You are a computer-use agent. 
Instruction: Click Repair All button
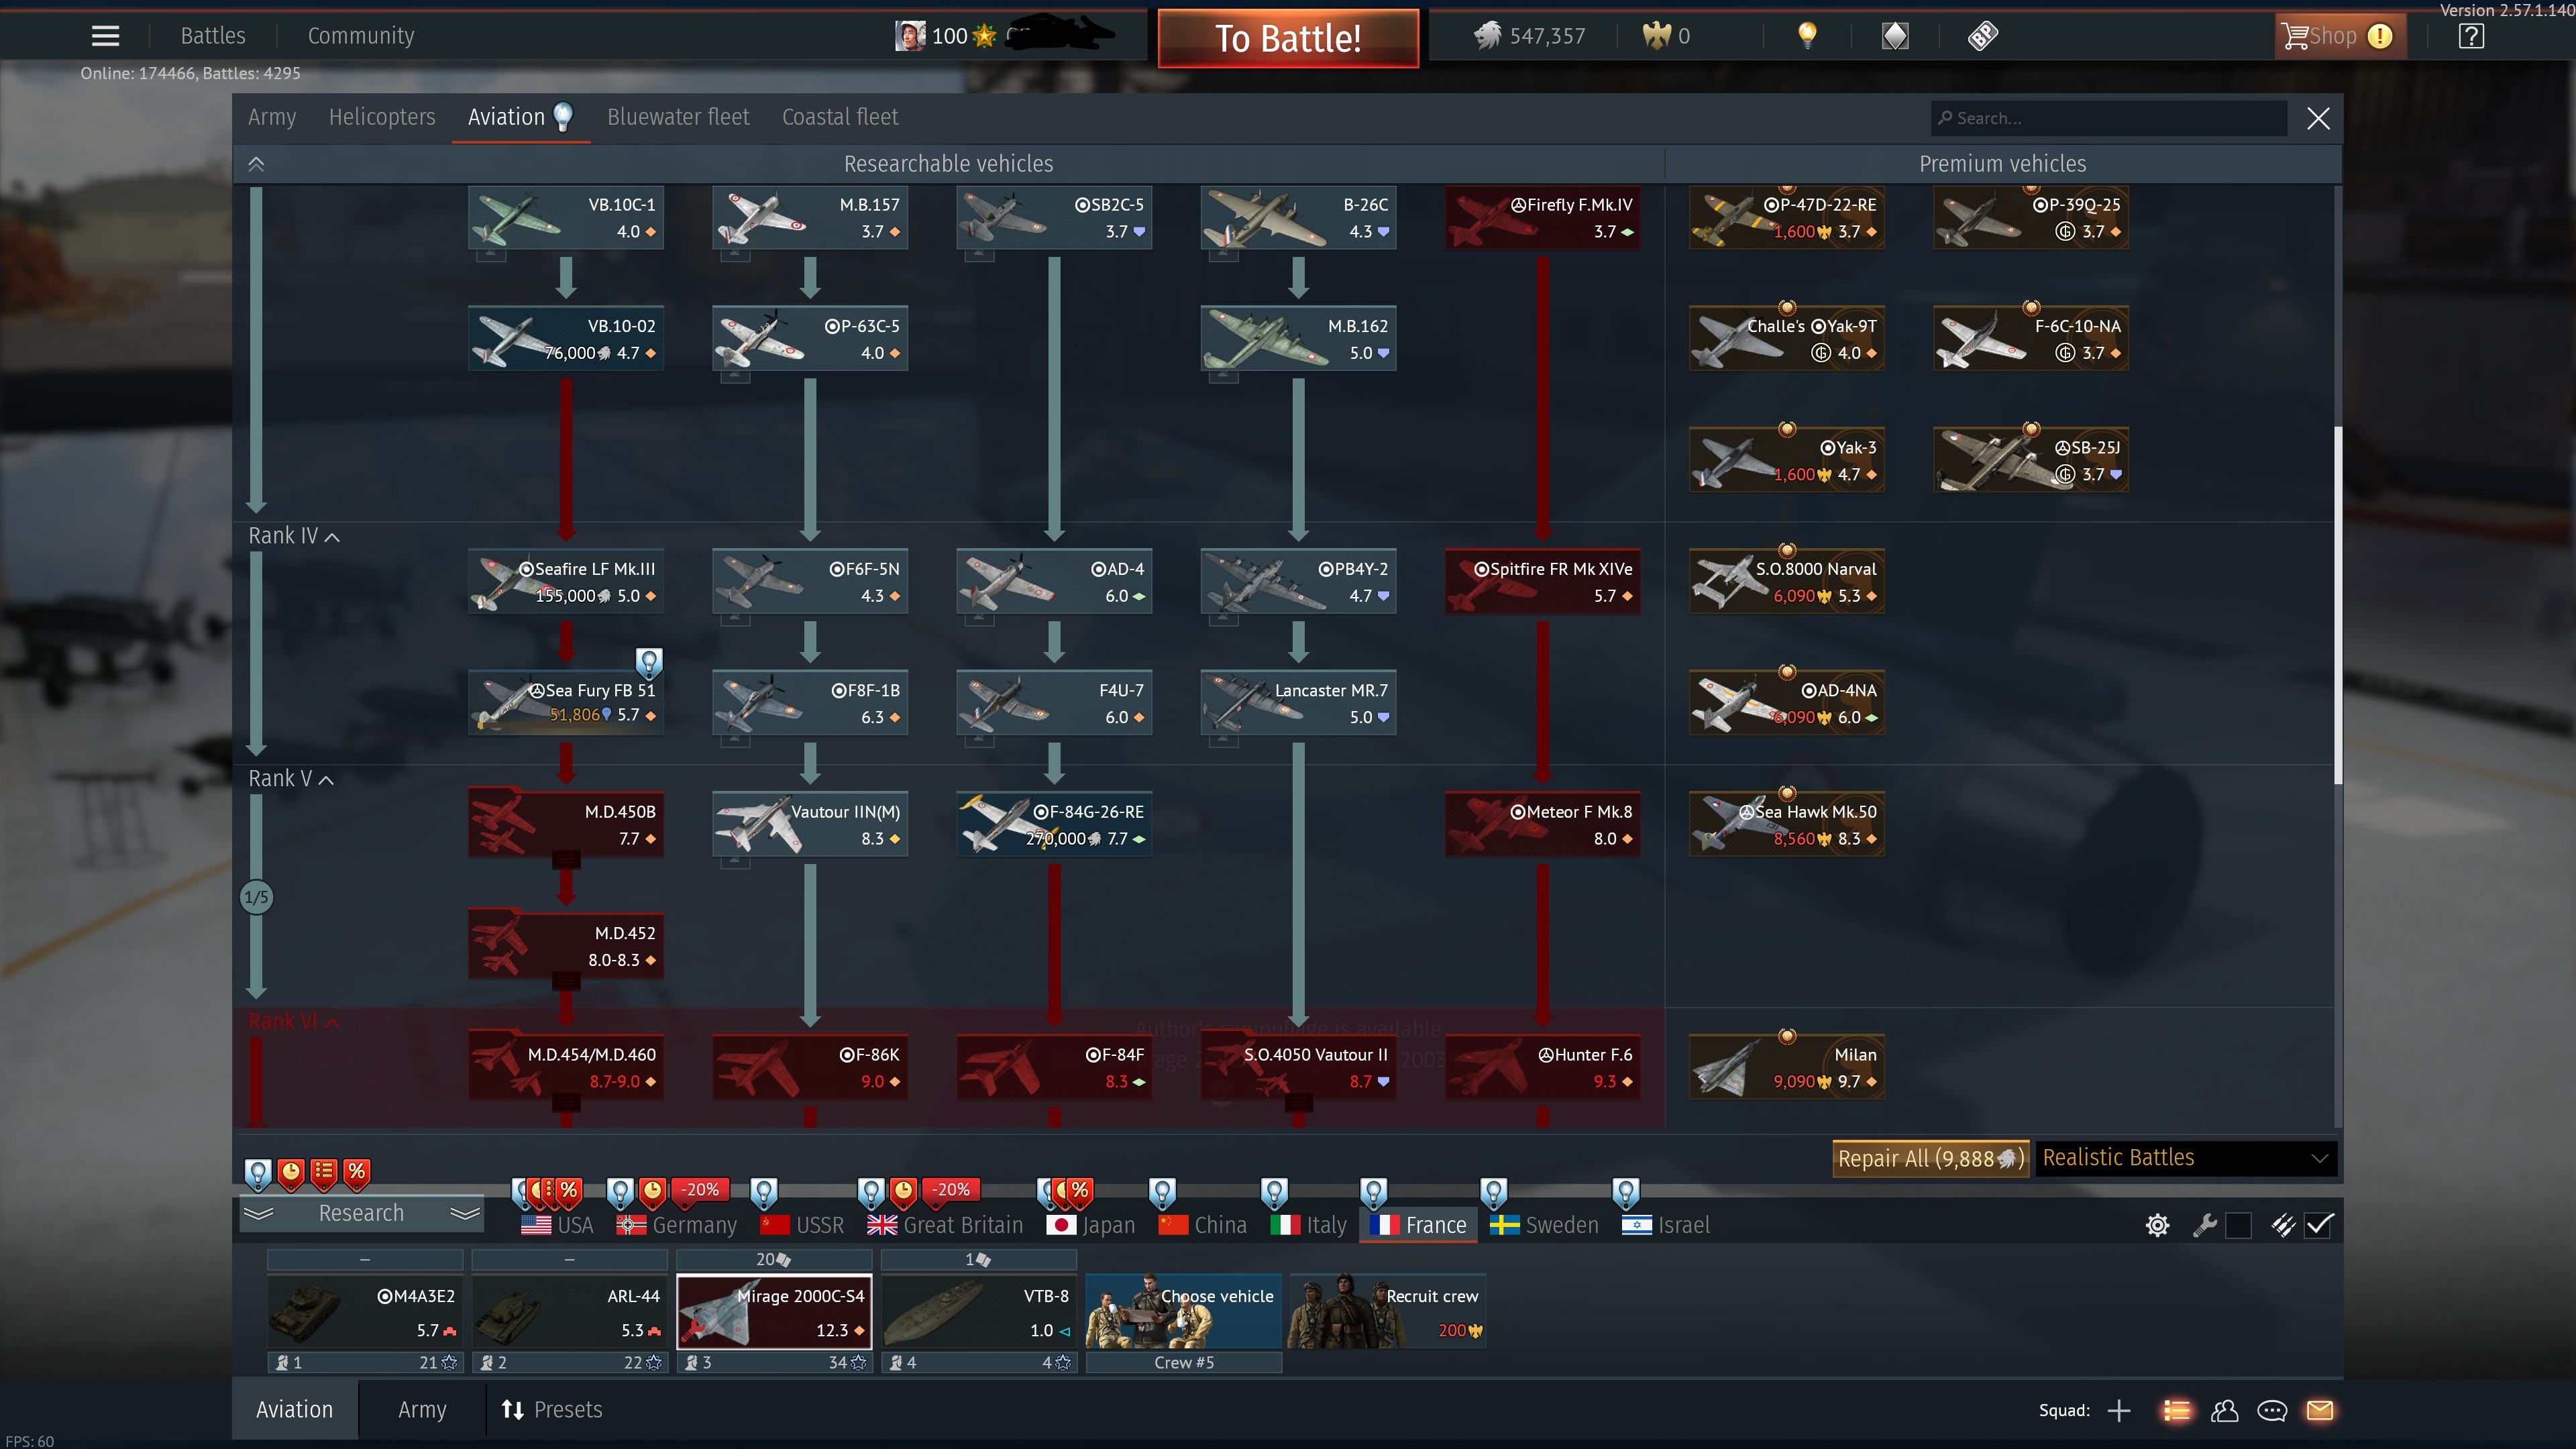click(x=1930, y=1158)
